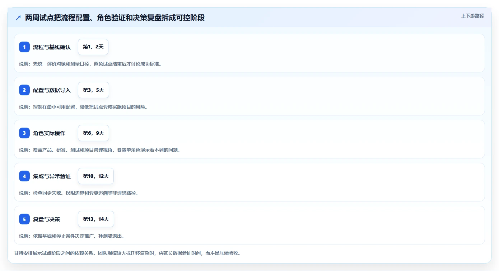Click the header title 两周试点把流程配置

pyautogui.click(x=115, y=18)
